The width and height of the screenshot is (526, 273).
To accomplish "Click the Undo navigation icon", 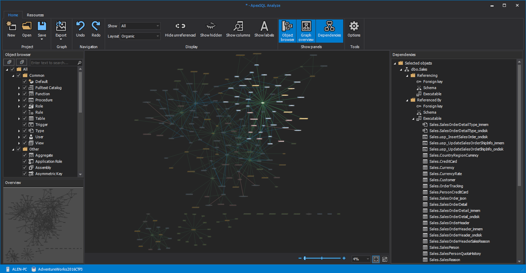I will pyautogui.click(x=80, y=27).
